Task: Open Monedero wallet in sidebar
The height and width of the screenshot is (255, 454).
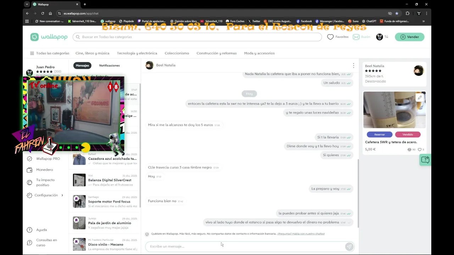Action: pos(41,170)
